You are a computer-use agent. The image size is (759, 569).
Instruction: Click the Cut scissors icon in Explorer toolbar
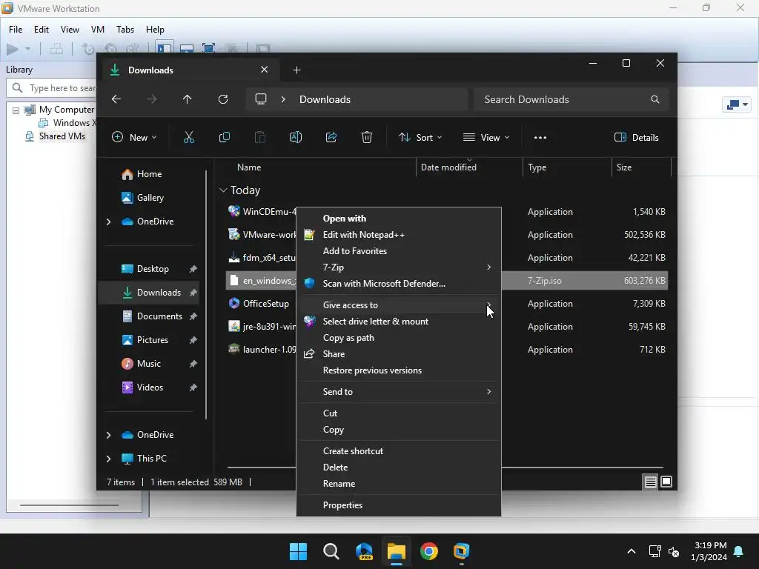tap(189, 137)
